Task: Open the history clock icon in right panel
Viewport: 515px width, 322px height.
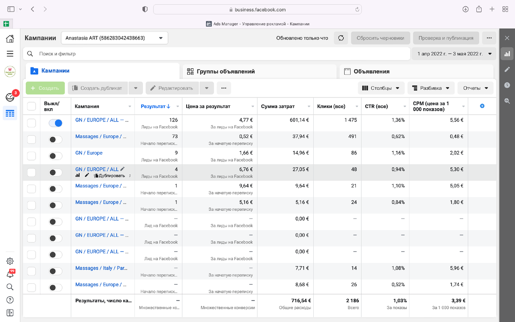Action: coord(507,85)
